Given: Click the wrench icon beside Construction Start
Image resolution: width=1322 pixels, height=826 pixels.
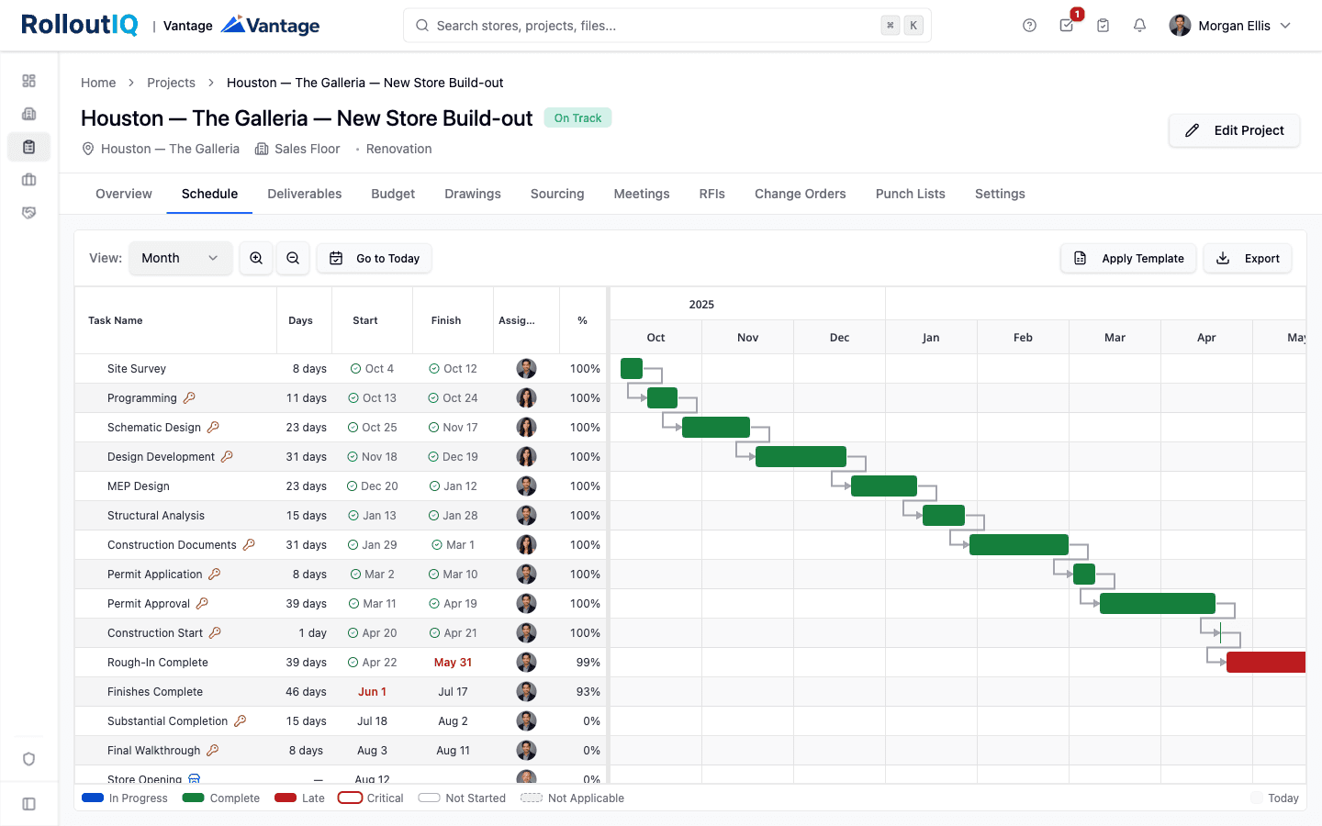Looking at the screenshot, I should (215, 633).
